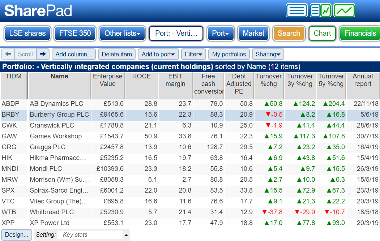Click Spirax-Sarco's 33.8 Debt Adjusted PE
Image resolution: width=380 pixels, height=241 pixels.
[246, 190]
